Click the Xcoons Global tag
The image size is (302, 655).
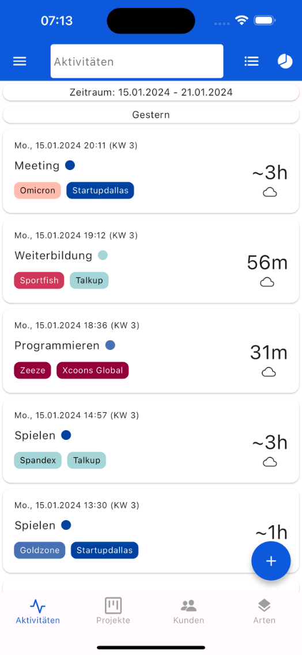pos(92,370)
